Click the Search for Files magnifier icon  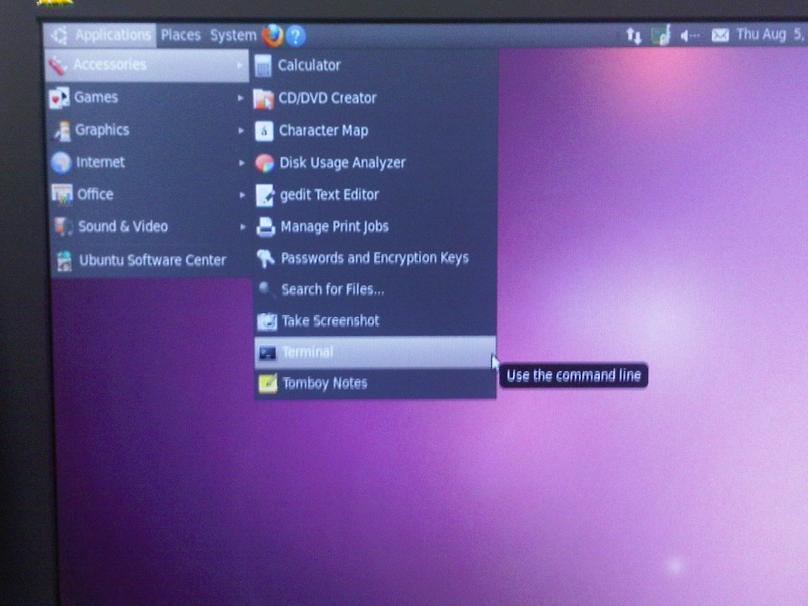(266, 289)
